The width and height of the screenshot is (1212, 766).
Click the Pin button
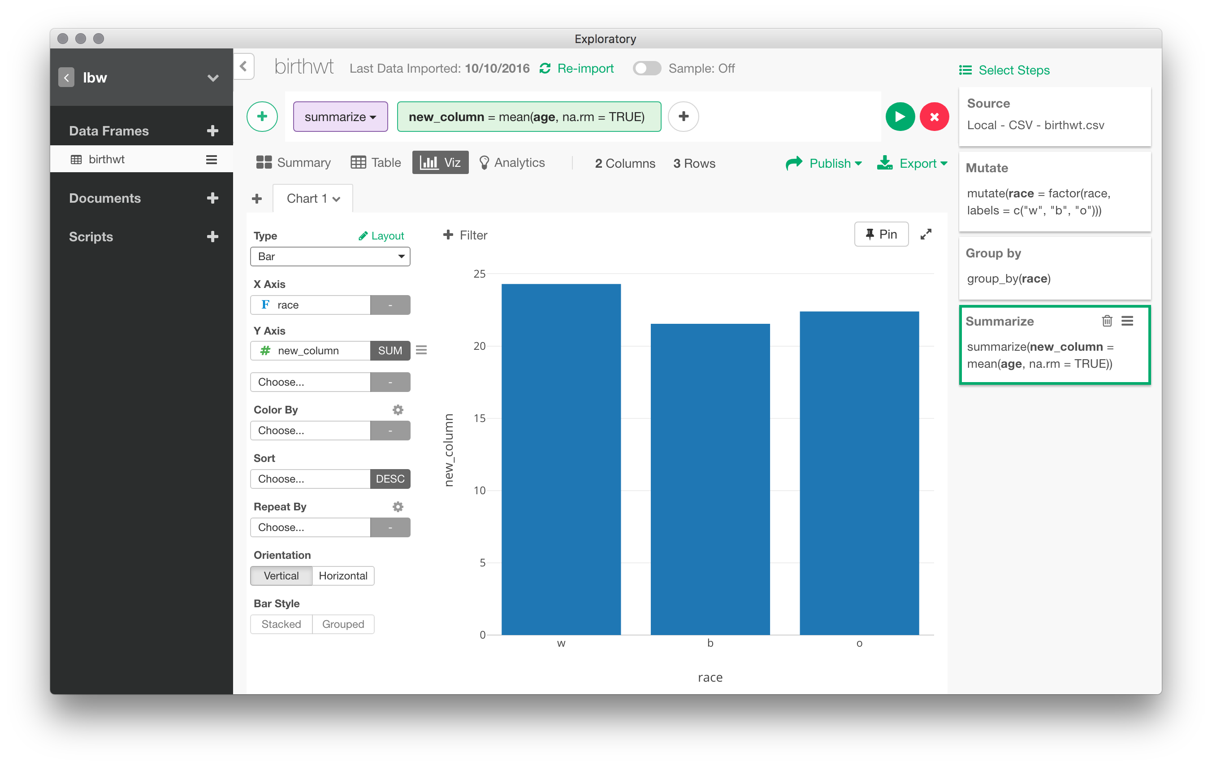(x=881, y=234)
